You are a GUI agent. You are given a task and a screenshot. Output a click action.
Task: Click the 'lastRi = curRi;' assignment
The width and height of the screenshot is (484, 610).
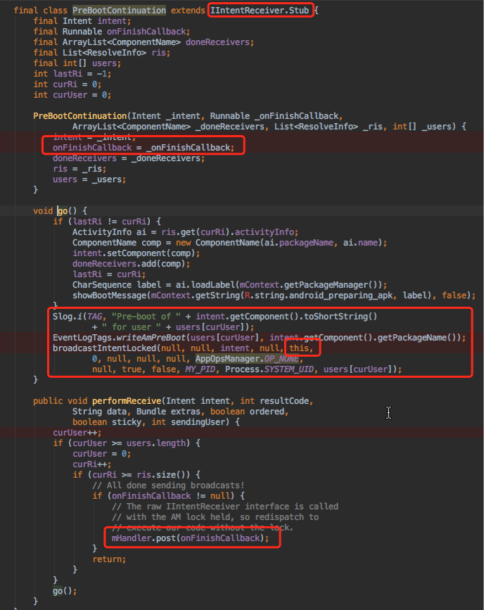(x=109, y=274)
